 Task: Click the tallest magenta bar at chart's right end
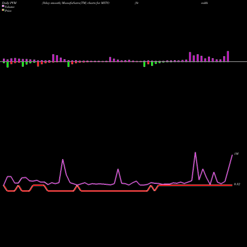pyautogui.click(x=228, y=56)
